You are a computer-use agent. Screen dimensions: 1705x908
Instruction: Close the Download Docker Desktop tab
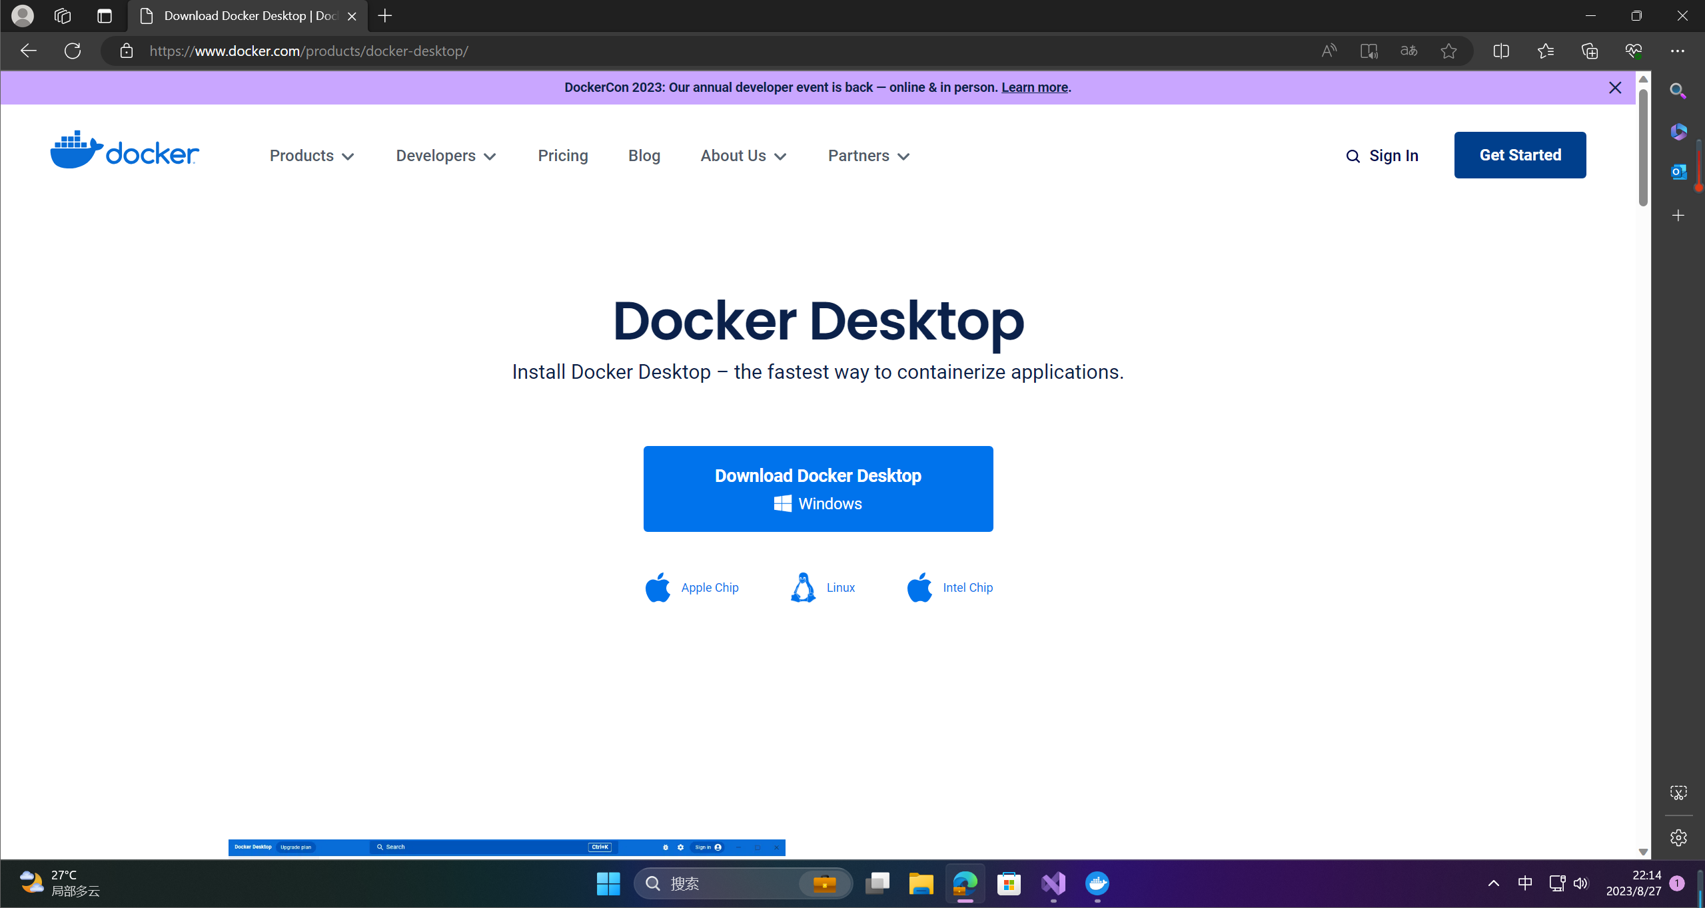(352, 16)
